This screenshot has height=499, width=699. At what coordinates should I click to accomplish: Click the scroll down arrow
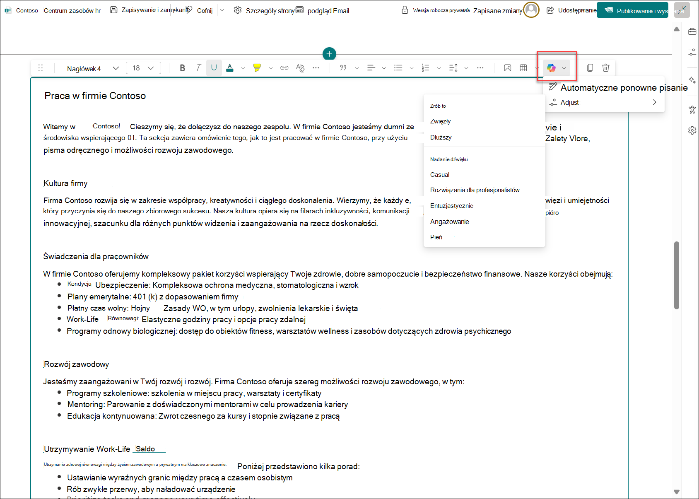point(677,492)
